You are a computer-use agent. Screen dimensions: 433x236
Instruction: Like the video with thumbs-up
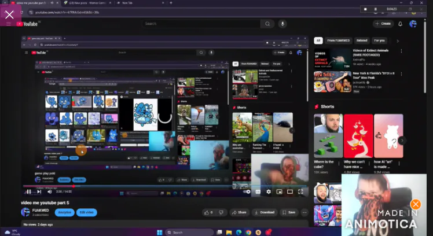[208, 212]
